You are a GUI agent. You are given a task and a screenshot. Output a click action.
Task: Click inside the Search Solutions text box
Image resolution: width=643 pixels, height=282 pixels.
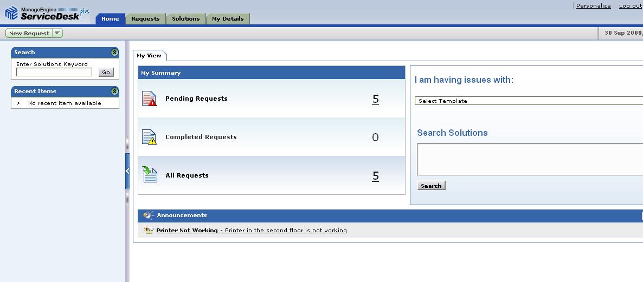[530, 160]
